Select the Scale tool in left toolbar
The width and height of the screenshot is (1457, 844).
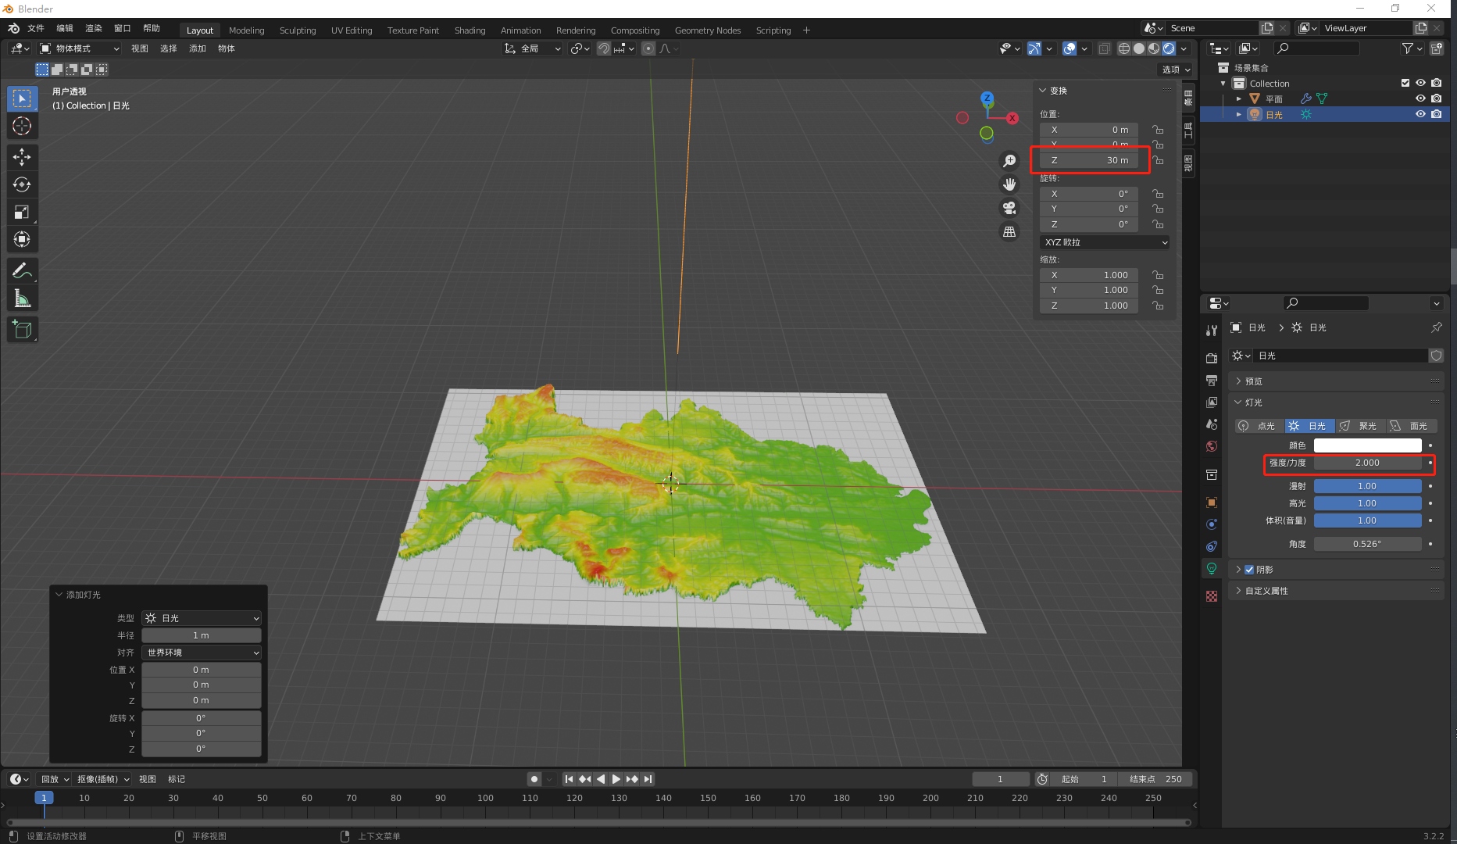tap(22, 212)
